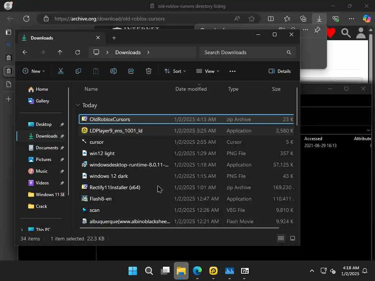Screen dimensions: 375x281
Task: Select the win12 light PNG file
Action: (x=186, y=153)
